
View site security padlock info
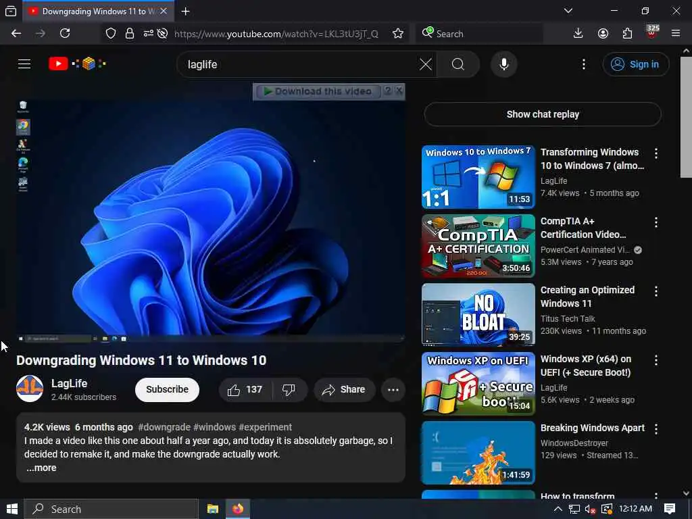129,34
